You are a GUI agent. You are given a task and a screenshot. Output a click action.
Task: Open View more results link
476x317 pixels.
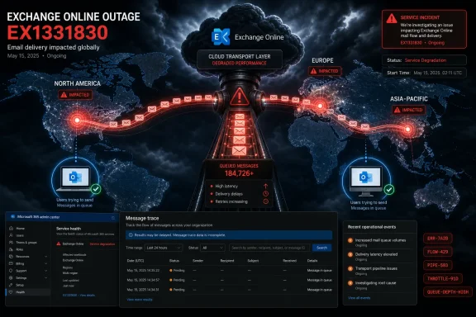click(x=140, y=300)
